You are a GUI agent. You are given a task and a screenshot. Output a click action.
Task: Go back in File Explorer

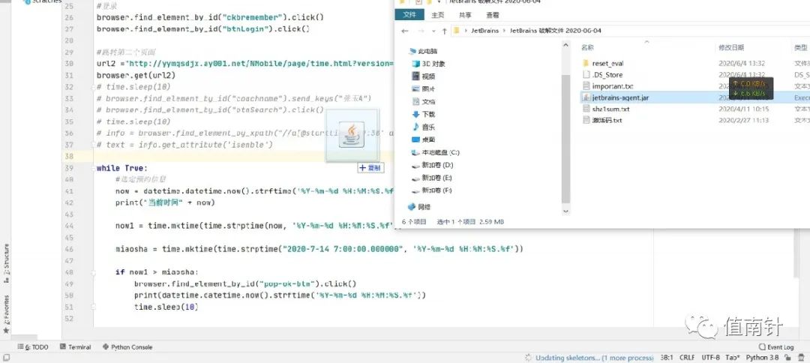tap(405, 31)
